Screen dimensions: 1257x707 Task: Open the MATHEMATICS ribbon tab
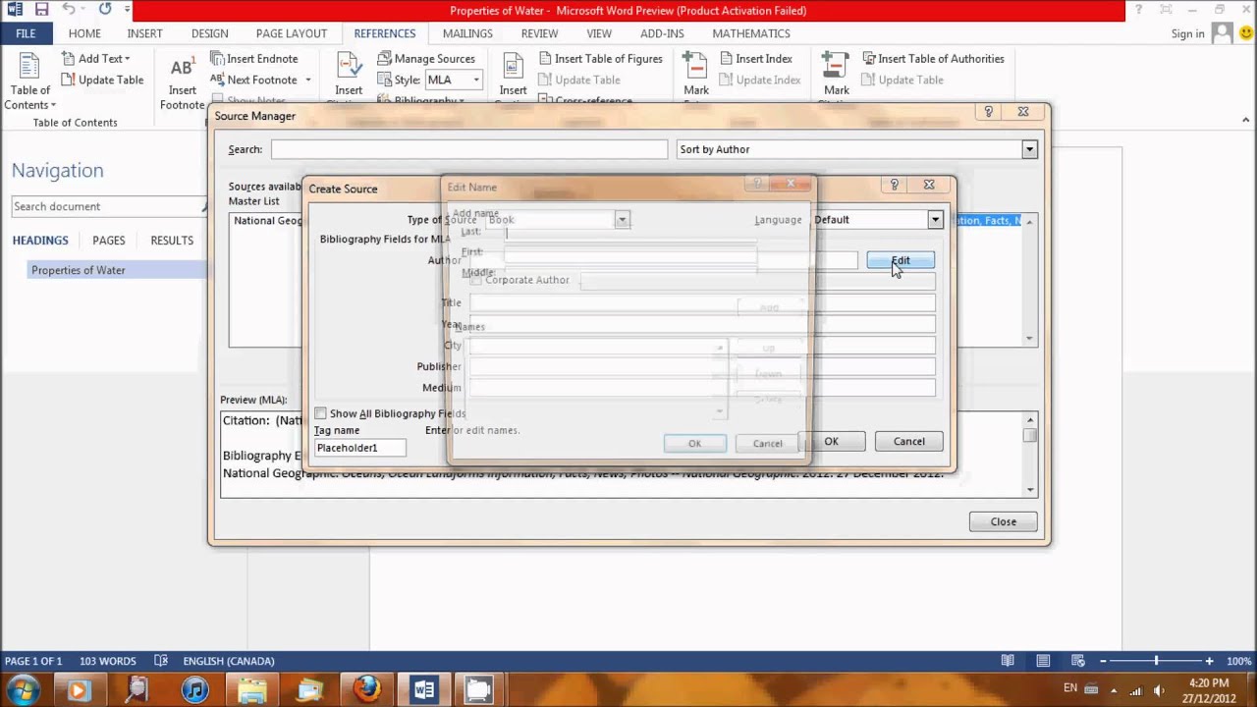click(x=751, y=33)
